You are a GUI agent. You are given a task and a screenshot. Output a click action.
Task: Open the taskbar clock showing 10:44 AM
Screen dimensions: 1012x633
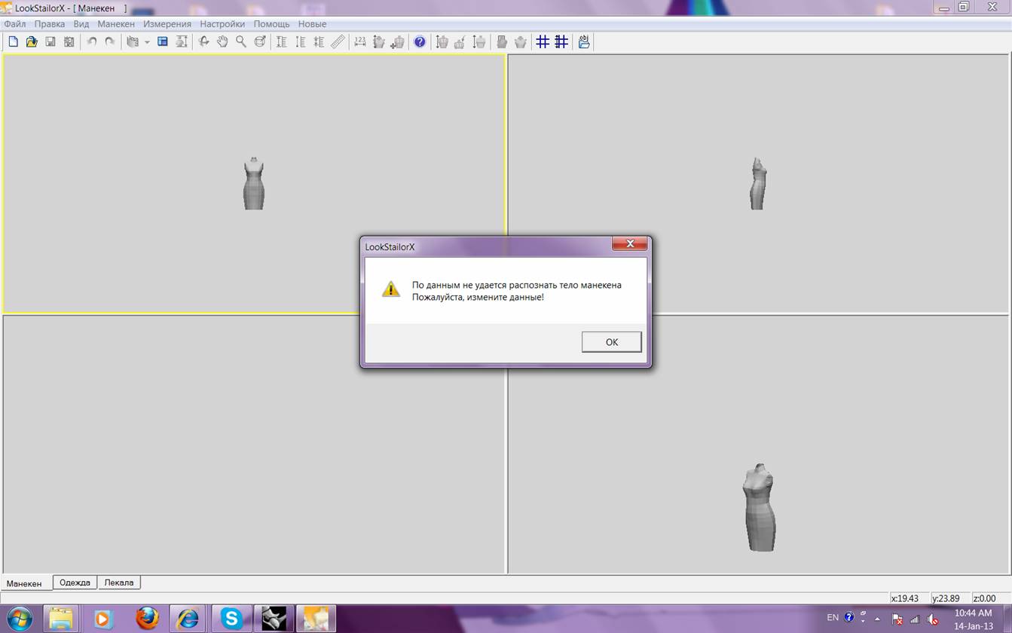click(x=974, y=619)
